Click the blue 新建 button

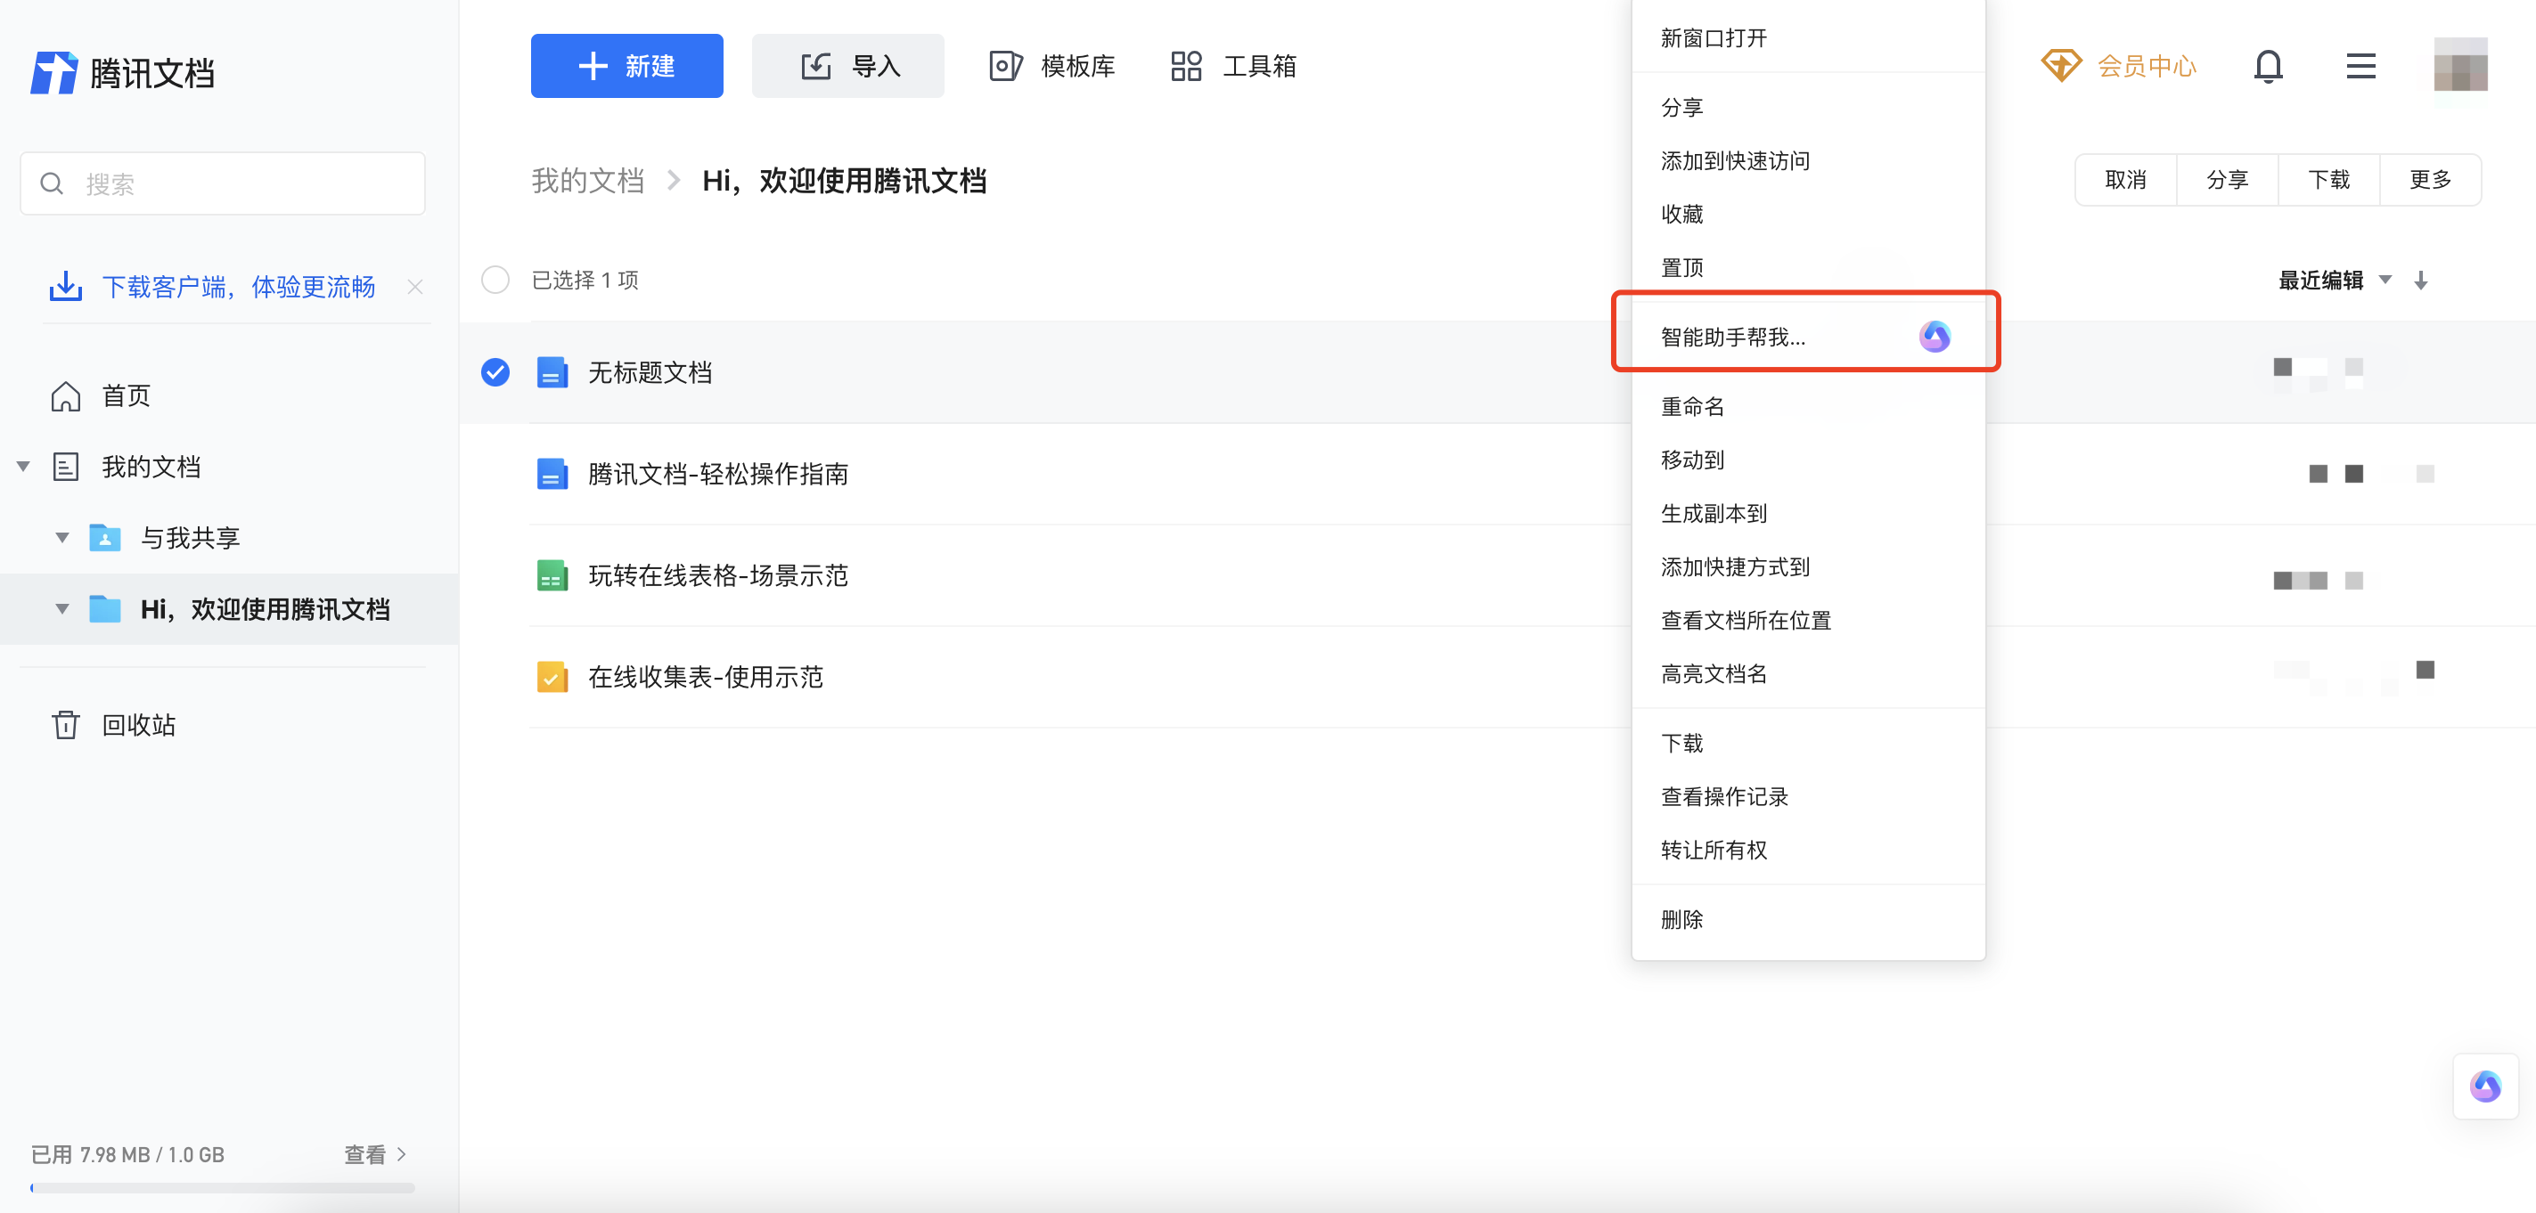click(x=626, y=66)
